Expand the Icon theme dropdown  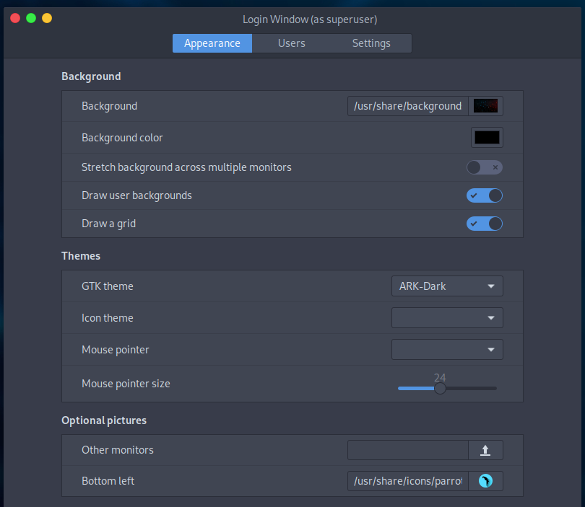(447, 318)
